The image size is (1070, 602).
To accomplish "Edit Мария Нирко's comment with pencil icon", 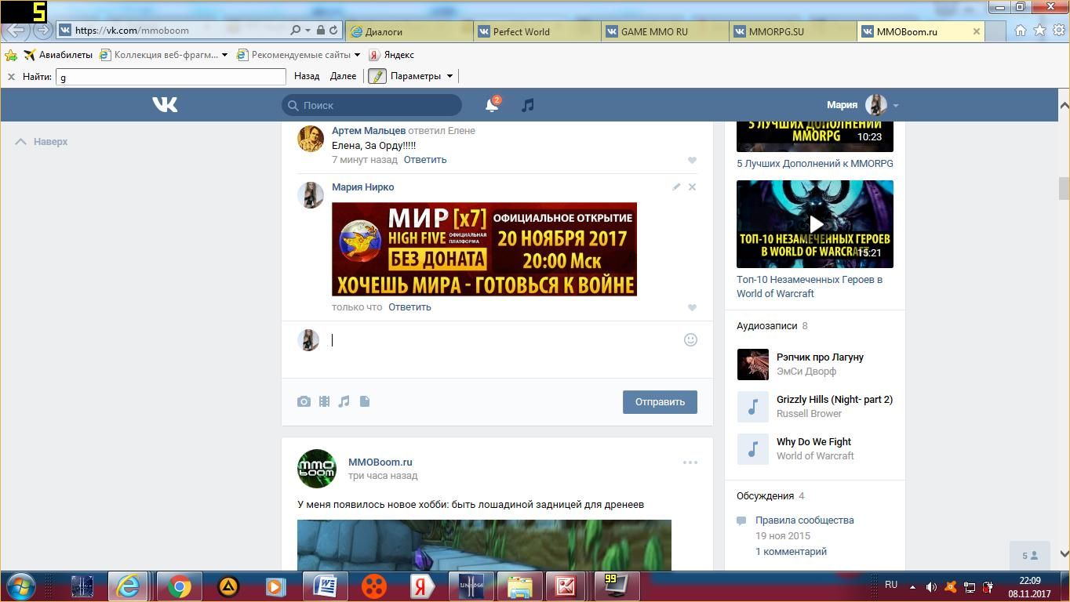I will pyautogui.click(x=676, y=187).
